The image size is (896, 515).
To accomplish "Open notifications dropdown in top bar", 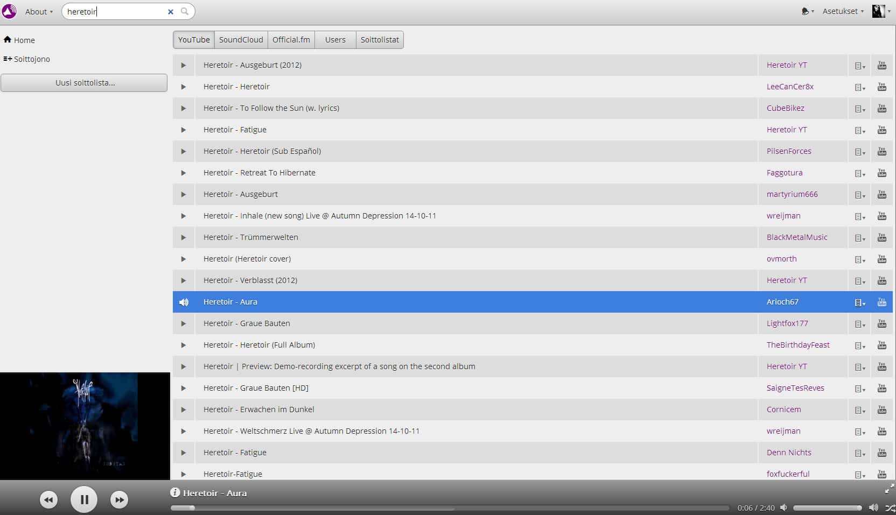I will tap(808, 11).
